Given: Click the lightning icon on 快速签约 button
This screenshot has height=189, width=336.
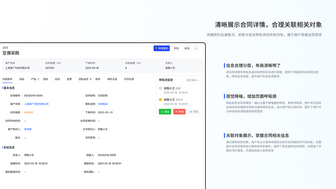Looking at the screenshot, I should tap(156, 48).
